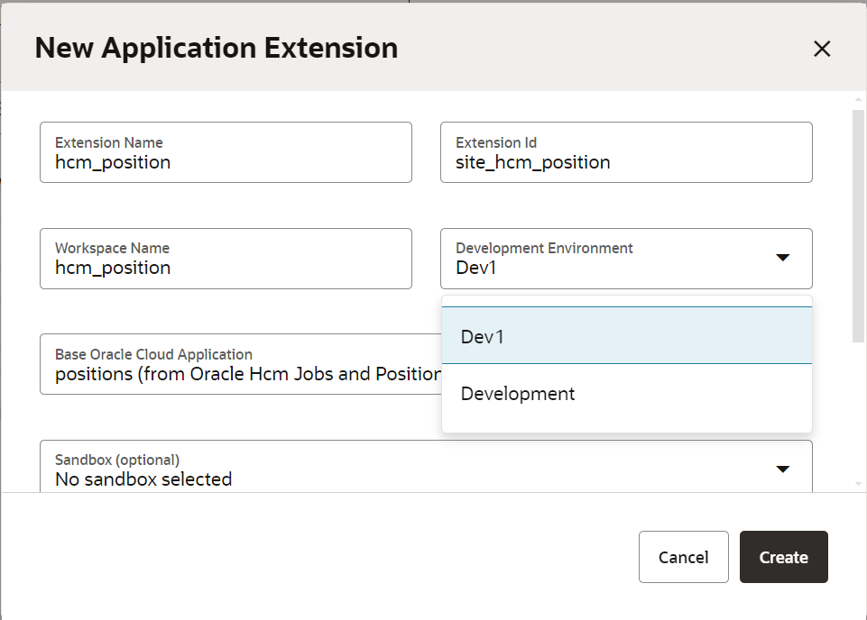Click the dialog title New Application Extension

(216, 49)
